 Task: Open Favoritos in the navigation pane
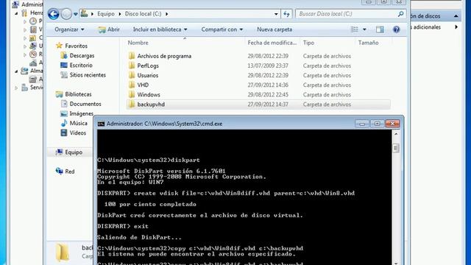(76, 46)
